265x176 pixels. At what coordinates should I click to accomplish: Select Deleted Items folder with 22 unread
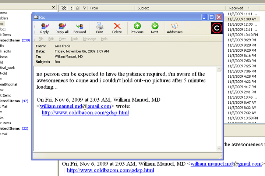click(x=14, y=128)
